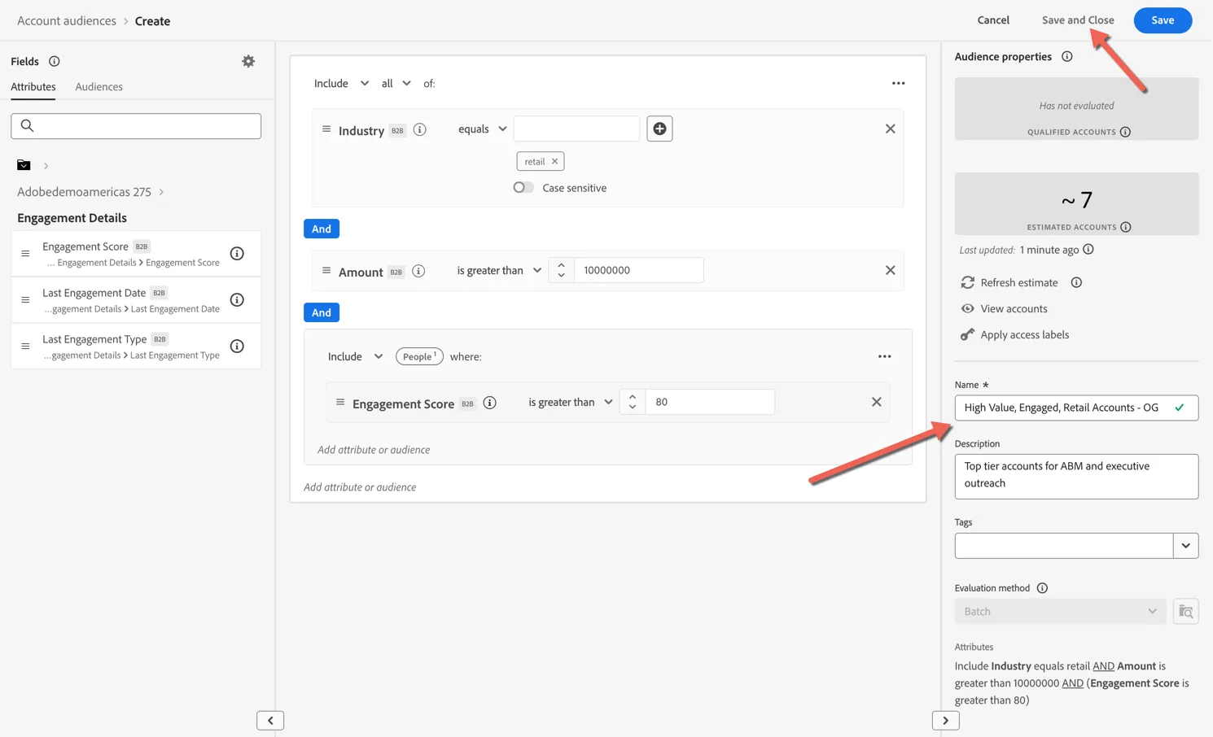Open the Tags dropdown arrow

1185,546
